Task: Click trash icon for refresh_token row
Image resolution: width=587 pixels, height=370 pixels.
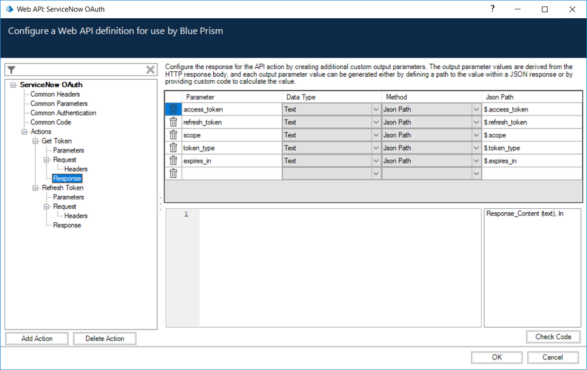Action: click(x=173, y=122)
